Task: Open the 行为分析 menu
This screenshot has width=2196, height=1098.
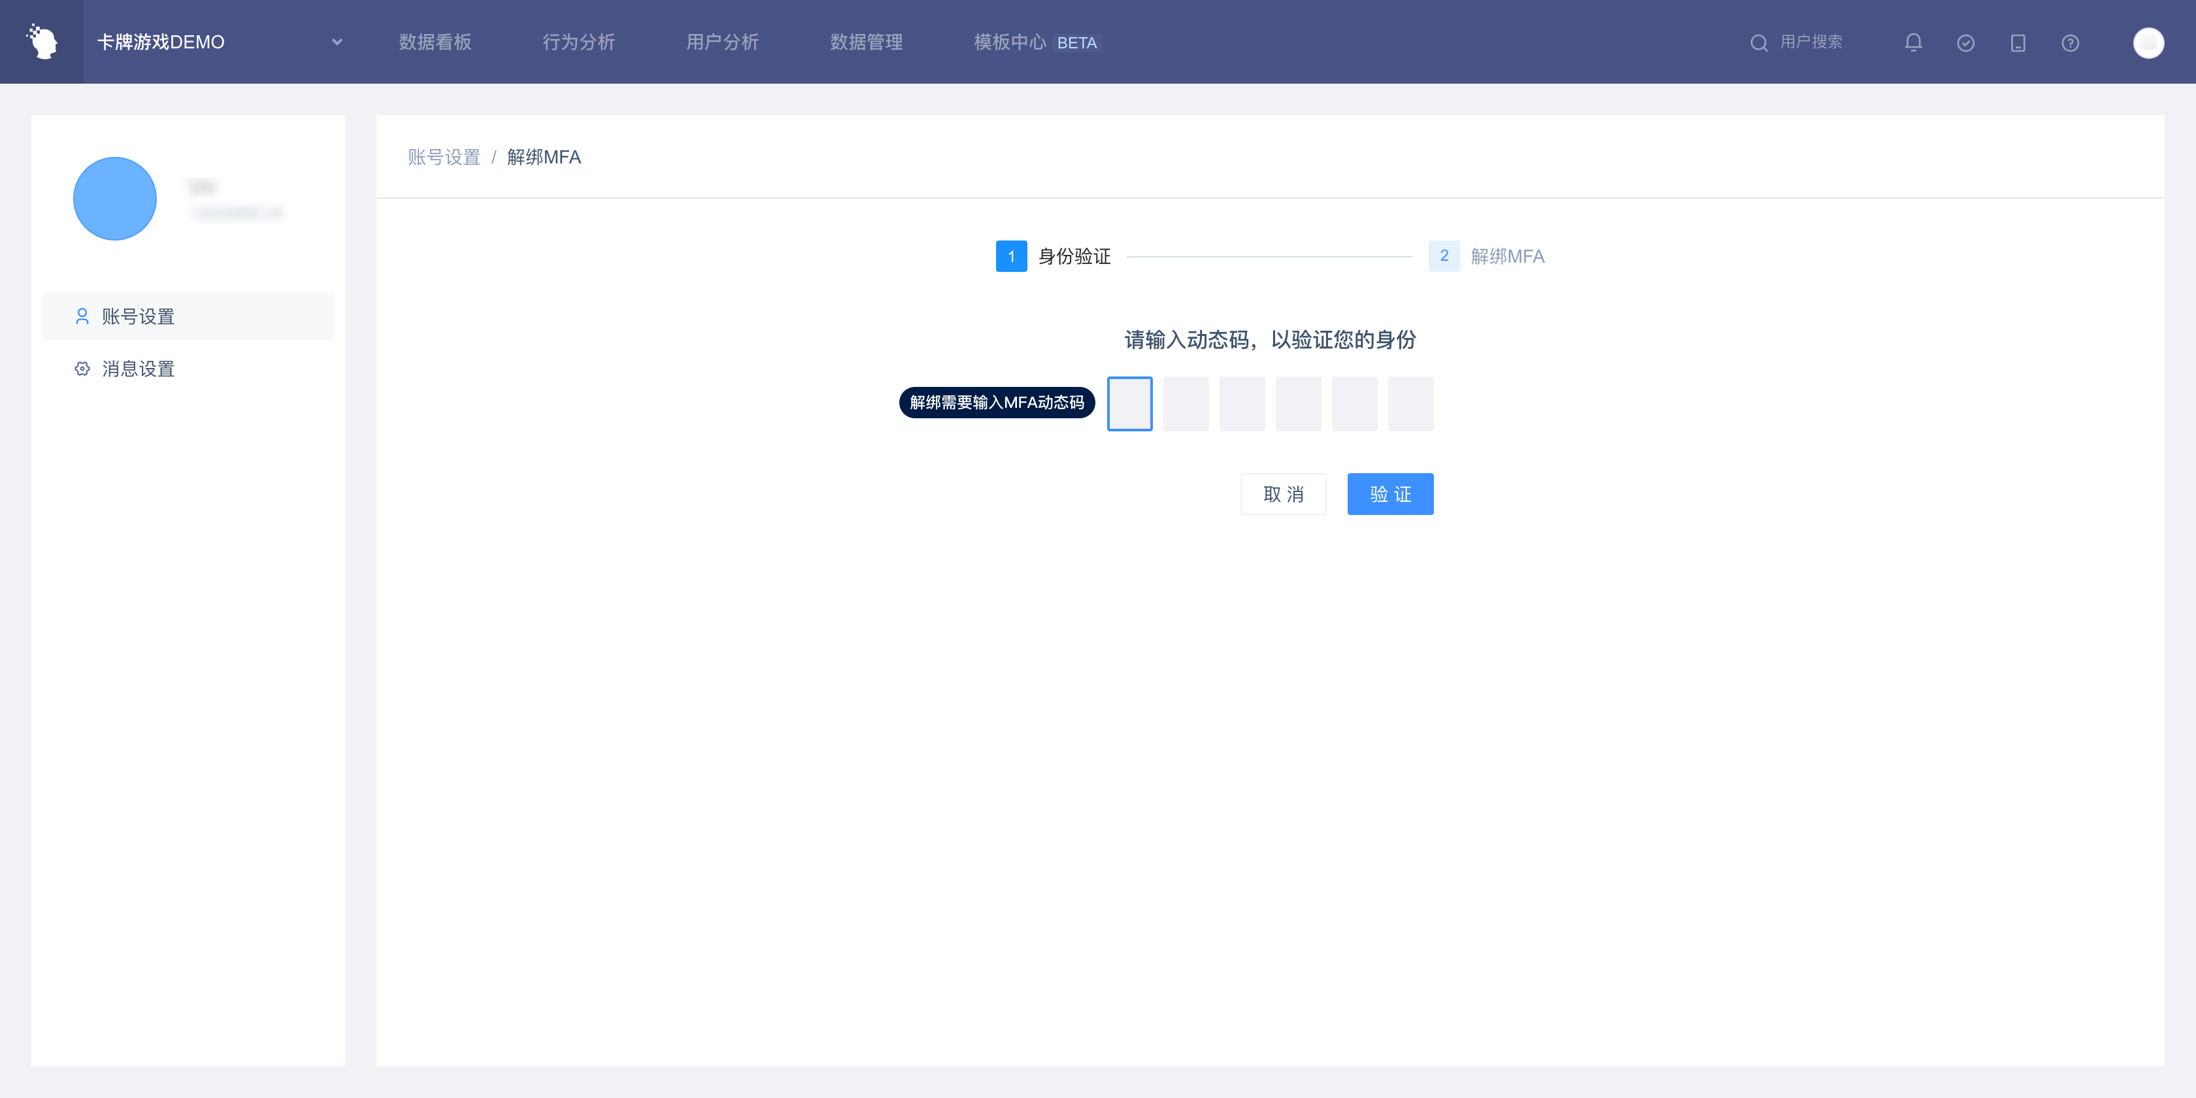Action: coord(578,42)
